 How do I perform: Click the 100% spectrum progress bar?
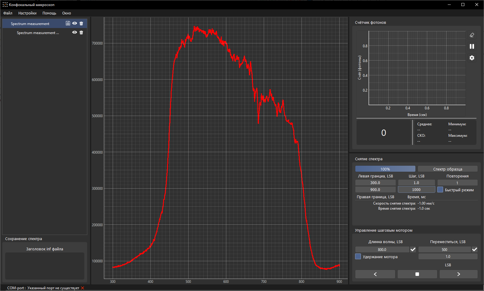[385, 169]
